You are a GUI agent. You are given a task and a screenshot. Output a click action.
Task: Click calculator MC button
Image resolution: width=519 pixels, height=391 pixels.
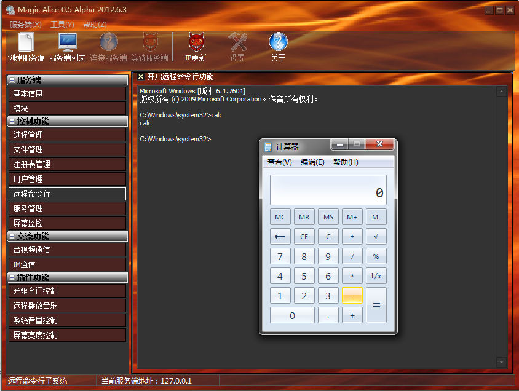(280, 217)
